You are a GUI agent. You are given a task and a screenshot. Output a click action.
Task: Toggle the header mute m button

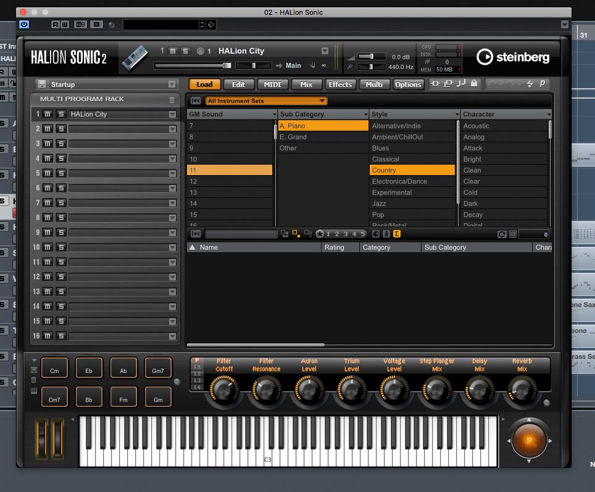(x=173, y=51)
